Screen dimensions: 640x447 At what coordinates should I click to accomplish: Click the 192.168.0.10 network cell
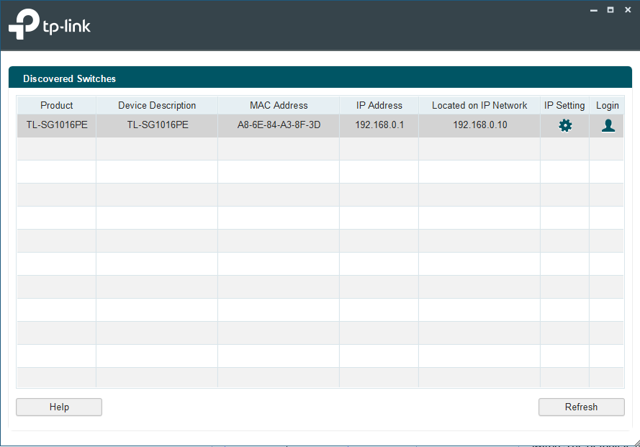[479, 125]
